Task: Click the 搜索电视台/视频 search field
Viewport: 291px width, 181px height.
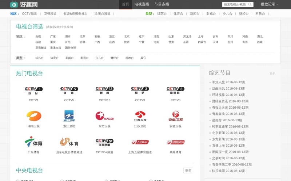Action: tap(235, 4)
